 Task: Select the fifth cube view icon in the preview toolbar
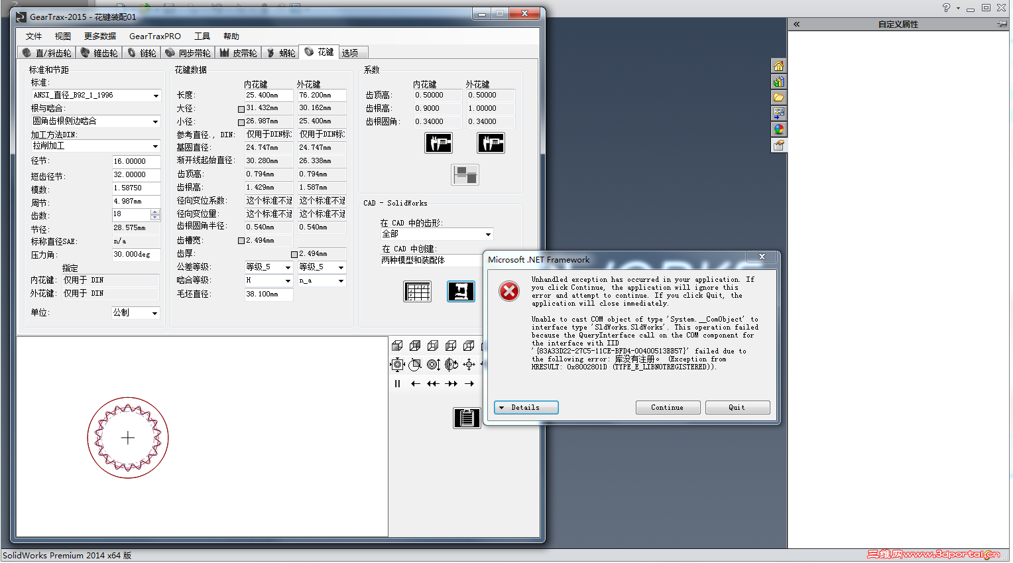469,345
